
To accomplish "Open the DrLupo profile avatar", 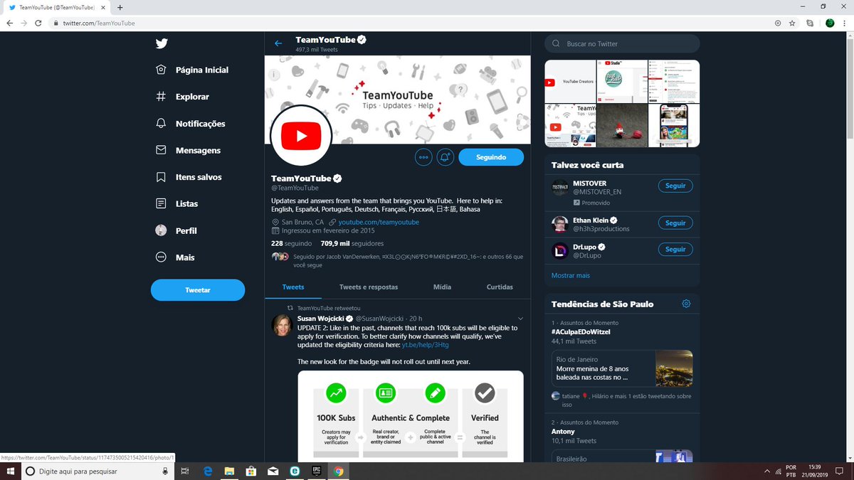I will pyautogui.click(x=560, y=250).
